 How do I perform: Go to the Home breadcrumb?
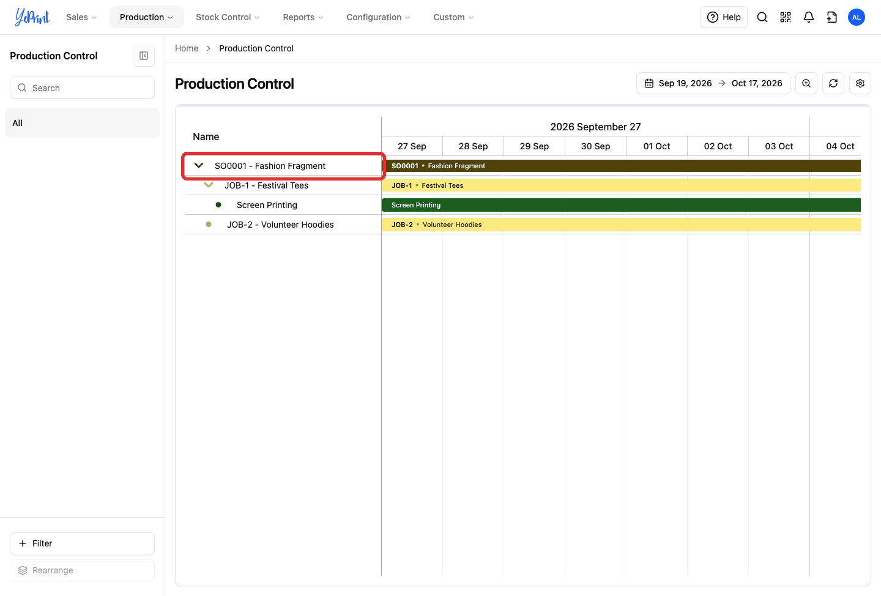click(x=187, y=48)
